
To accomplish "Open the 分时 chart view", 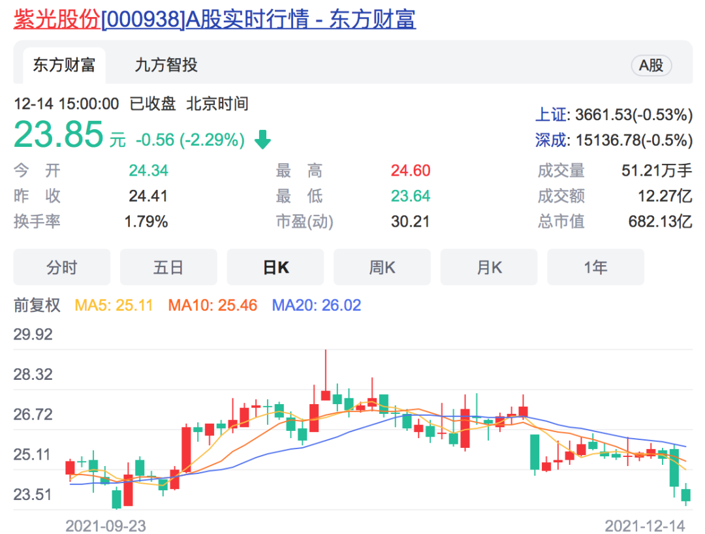I will (61, 266).
